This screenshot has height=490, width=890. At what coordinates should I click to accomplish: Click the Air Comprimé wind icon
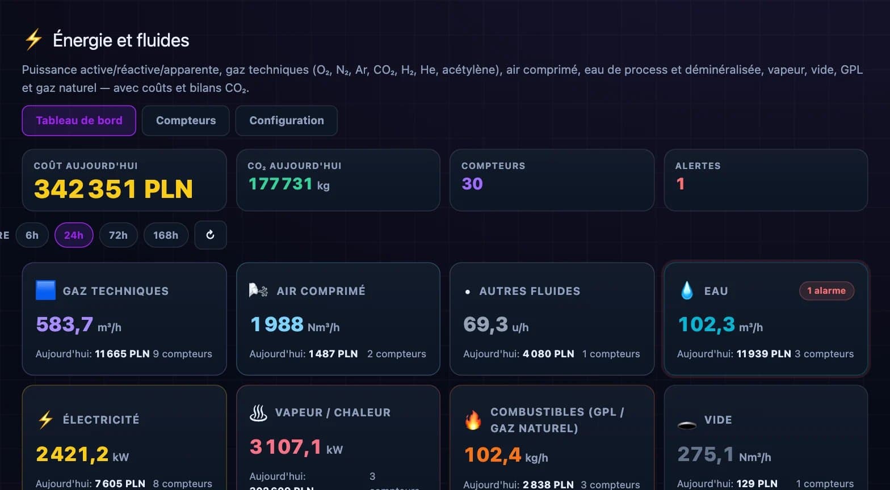pos(259,290)
